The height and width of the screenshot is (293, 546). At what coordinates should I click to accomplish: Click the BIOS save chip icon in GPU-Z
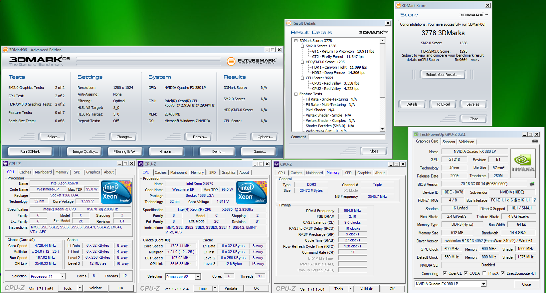coord(532,184)
